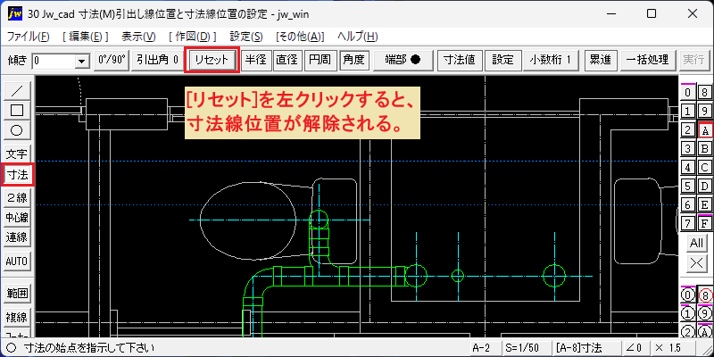714x357 pixels.
Task: Select 直径 diameter dimension mode
Action: [286, 60]
